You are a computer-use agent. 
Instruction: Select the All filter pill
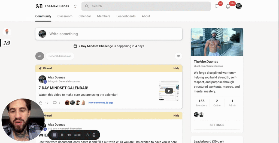click(x=40, y=56)
